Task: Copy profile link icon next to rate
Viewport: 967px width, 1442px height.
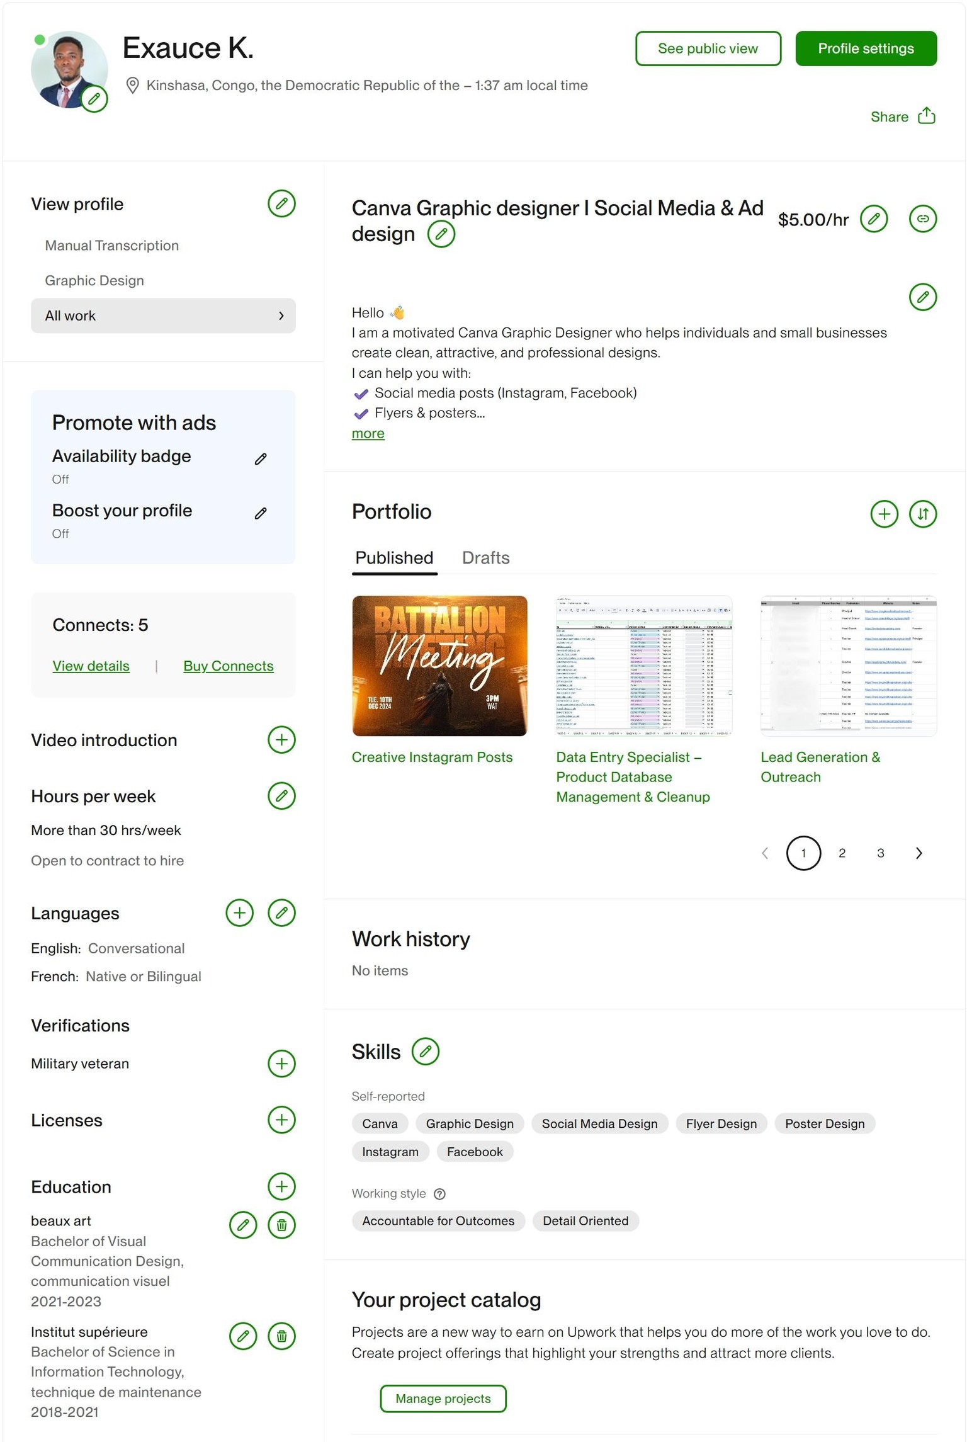Action: coord(923,219)
